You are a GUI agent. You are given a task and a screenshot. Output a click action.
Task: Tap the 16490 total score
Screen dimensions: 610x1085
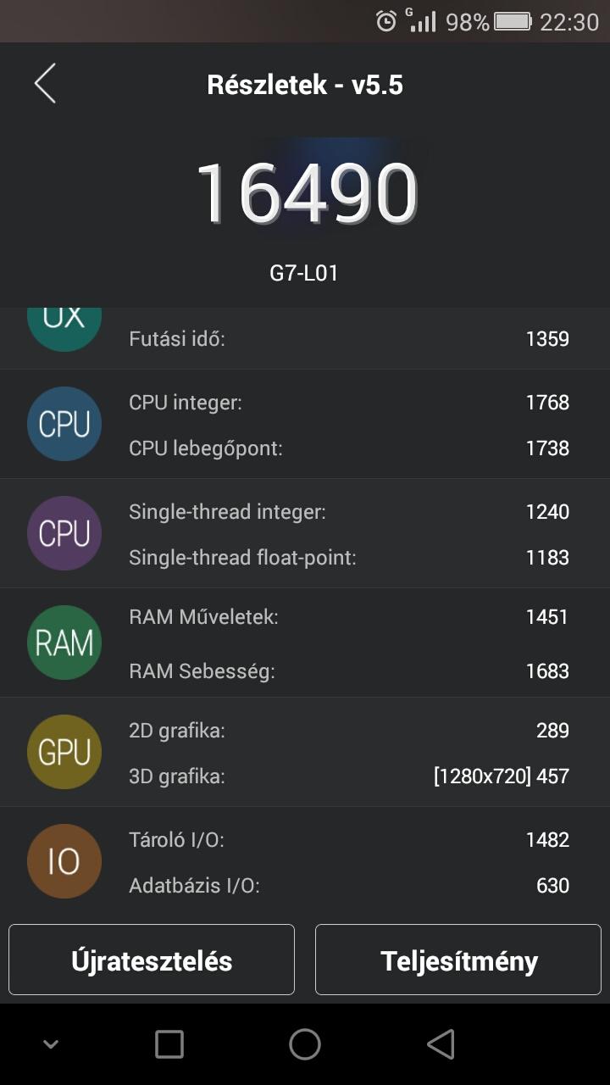306,193
